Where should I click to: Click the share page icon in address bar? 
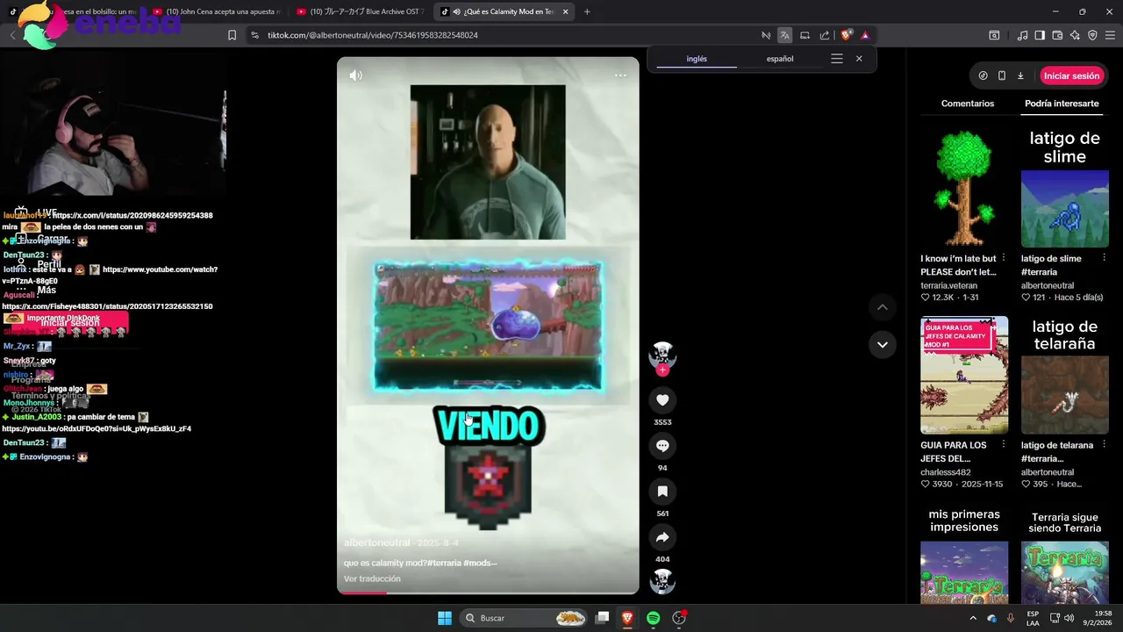(x=825, y=35)
